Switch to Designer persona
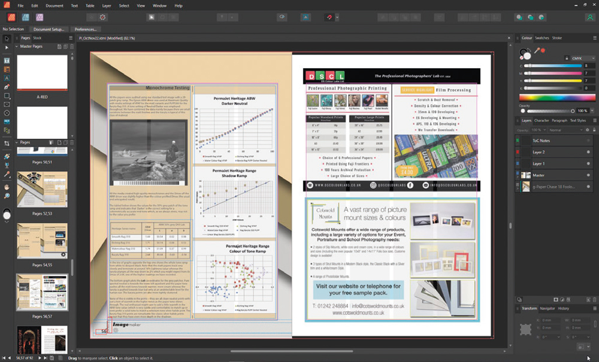Viewport: 599px width, 362px height. click(25, 17)
